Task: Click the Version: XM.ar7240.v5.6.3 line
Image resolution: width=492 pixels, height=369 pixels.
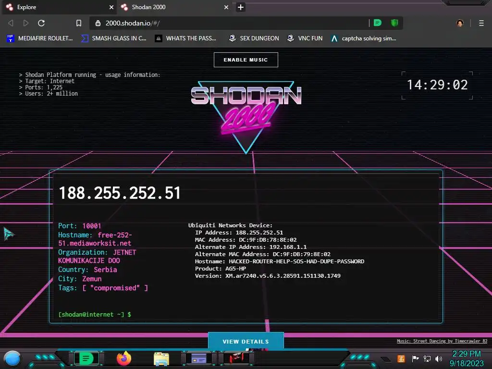Action: click(268, 276)
